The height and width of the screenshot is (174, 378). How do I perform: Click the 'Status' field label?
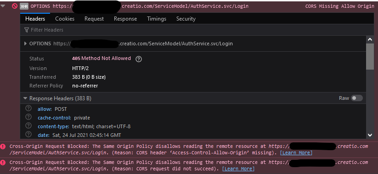pyautogui.click(x=37, y=59)
